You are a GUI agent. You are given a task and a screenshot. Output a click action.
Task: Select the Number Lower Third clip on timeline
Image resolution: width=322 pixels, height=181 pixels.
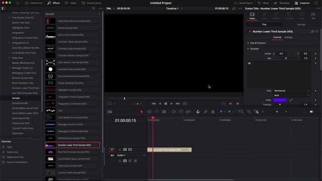pyautogui.click(x=170, y=150)
